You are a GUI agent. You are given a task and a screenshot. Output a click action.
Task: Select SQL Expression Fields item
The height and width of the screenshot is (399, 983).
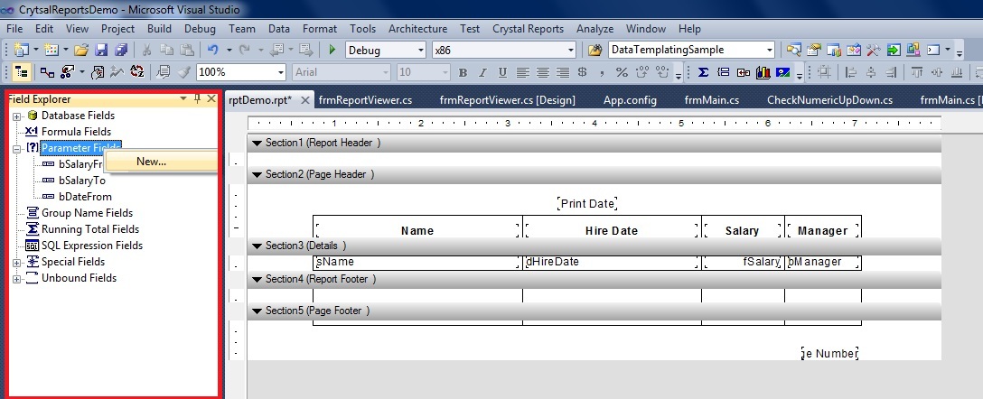[92, 246]
